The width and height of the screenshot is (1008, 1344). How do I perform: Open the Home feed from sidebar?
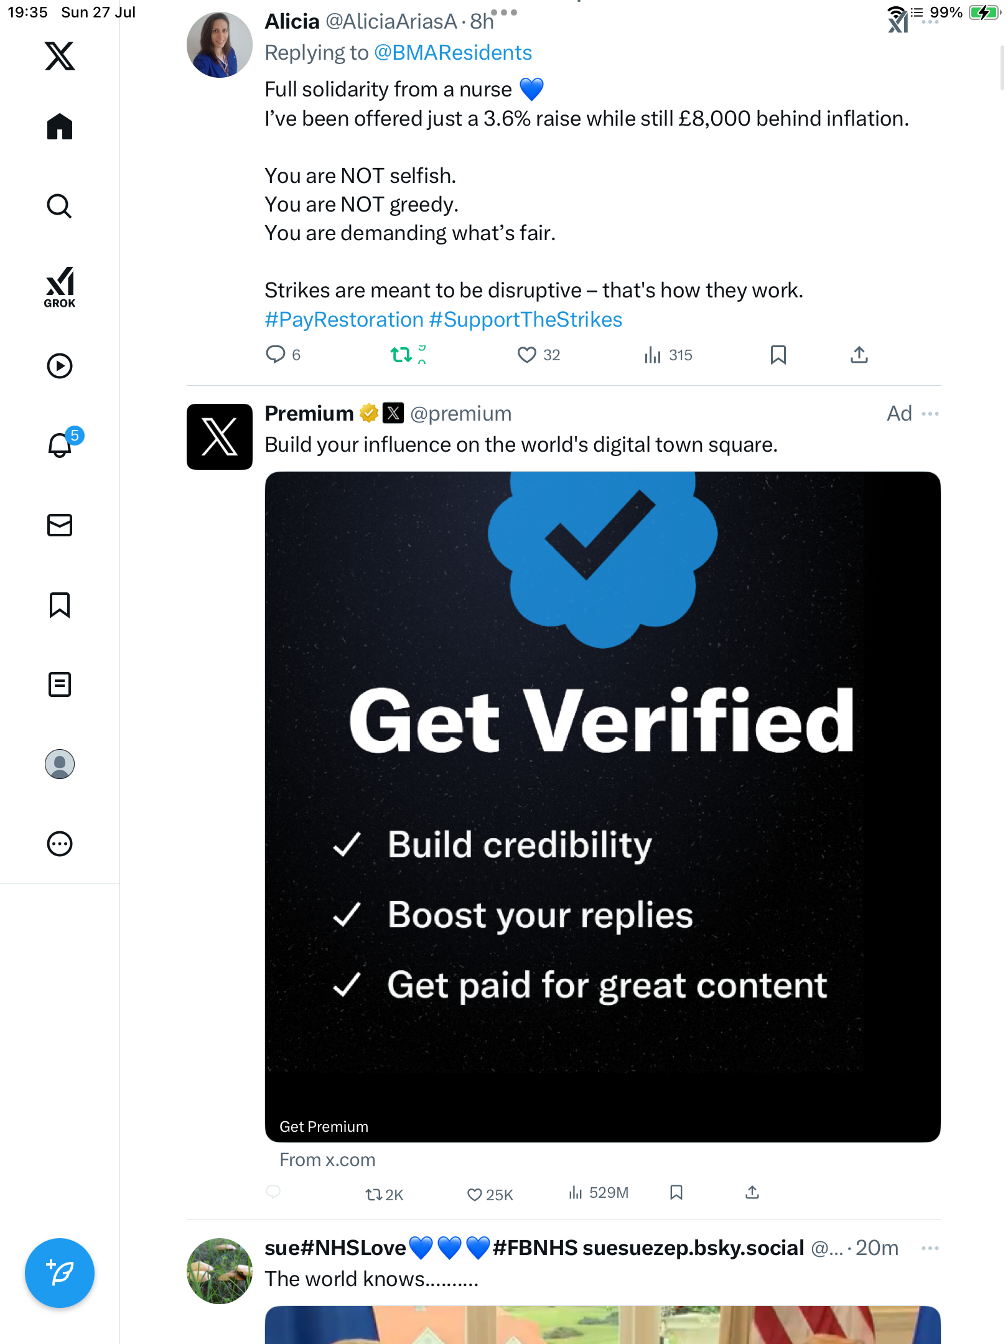tap(60, 126)
